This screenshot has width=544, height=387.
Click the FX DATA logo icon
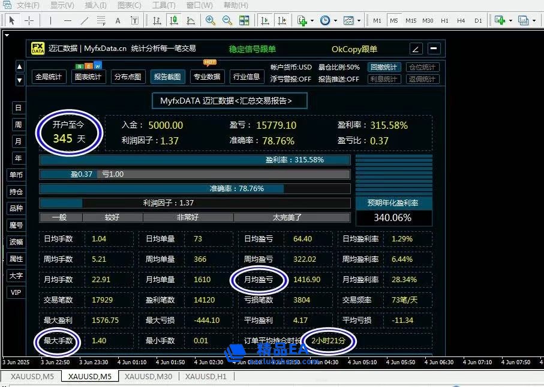(37, 49)
